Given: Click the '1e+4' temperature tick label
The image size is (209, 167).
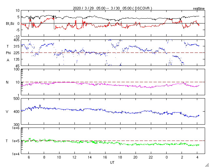Looking at the screenshot, I should click(16, 154).
